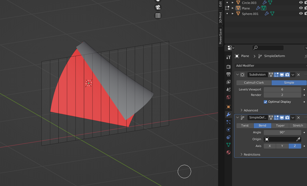307x186 pixels.
Task: Click Plane modifier wrench icon in outliner
Action: coord(258,8)
